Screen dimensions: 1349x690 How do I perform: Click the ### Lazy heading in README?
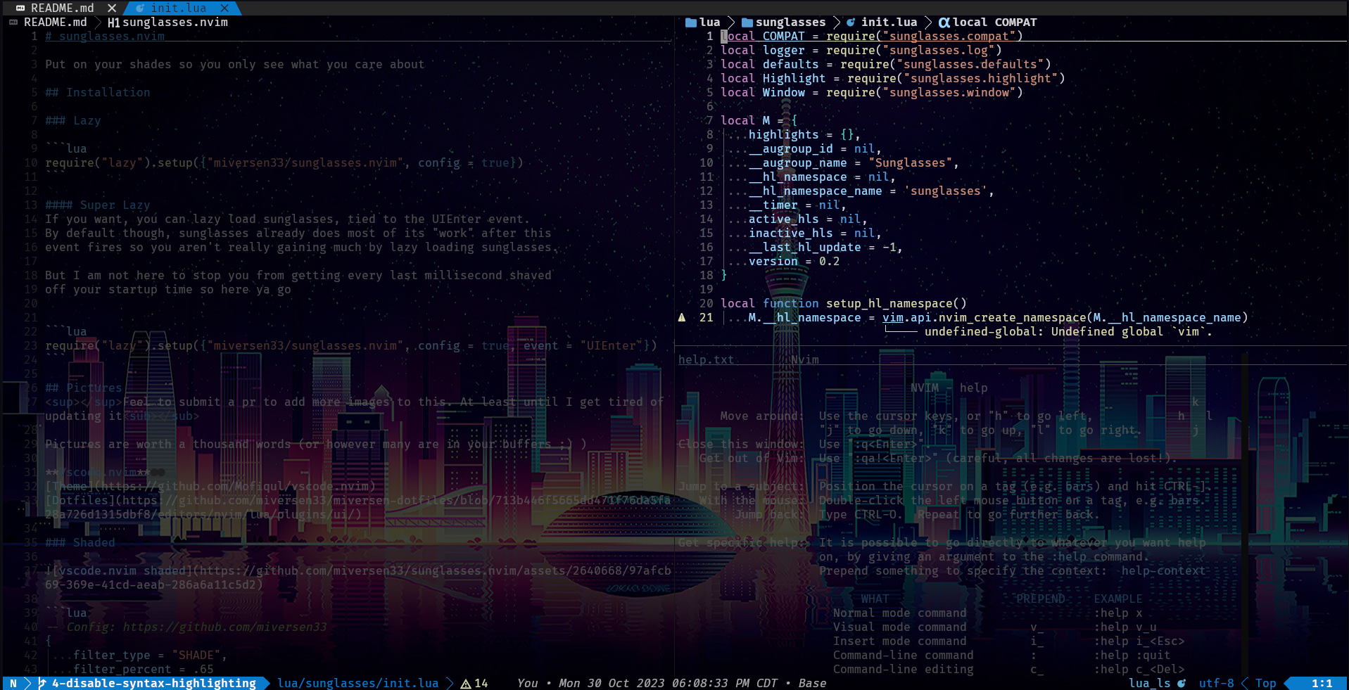tap(72, 120)
